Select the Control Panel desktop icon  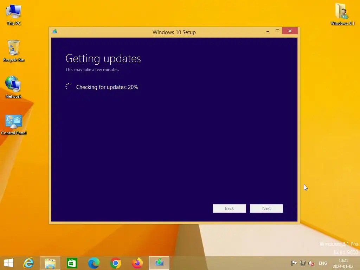coord(14,124)
